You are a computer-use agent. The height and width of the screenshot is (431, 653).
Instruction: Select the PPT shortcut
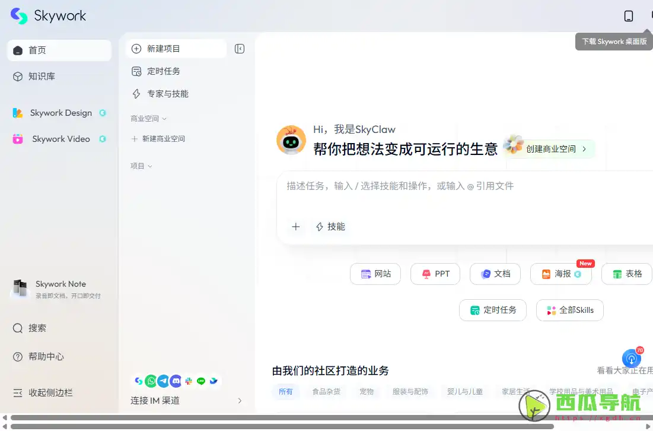pyautogui.click(x=435, y=274)
